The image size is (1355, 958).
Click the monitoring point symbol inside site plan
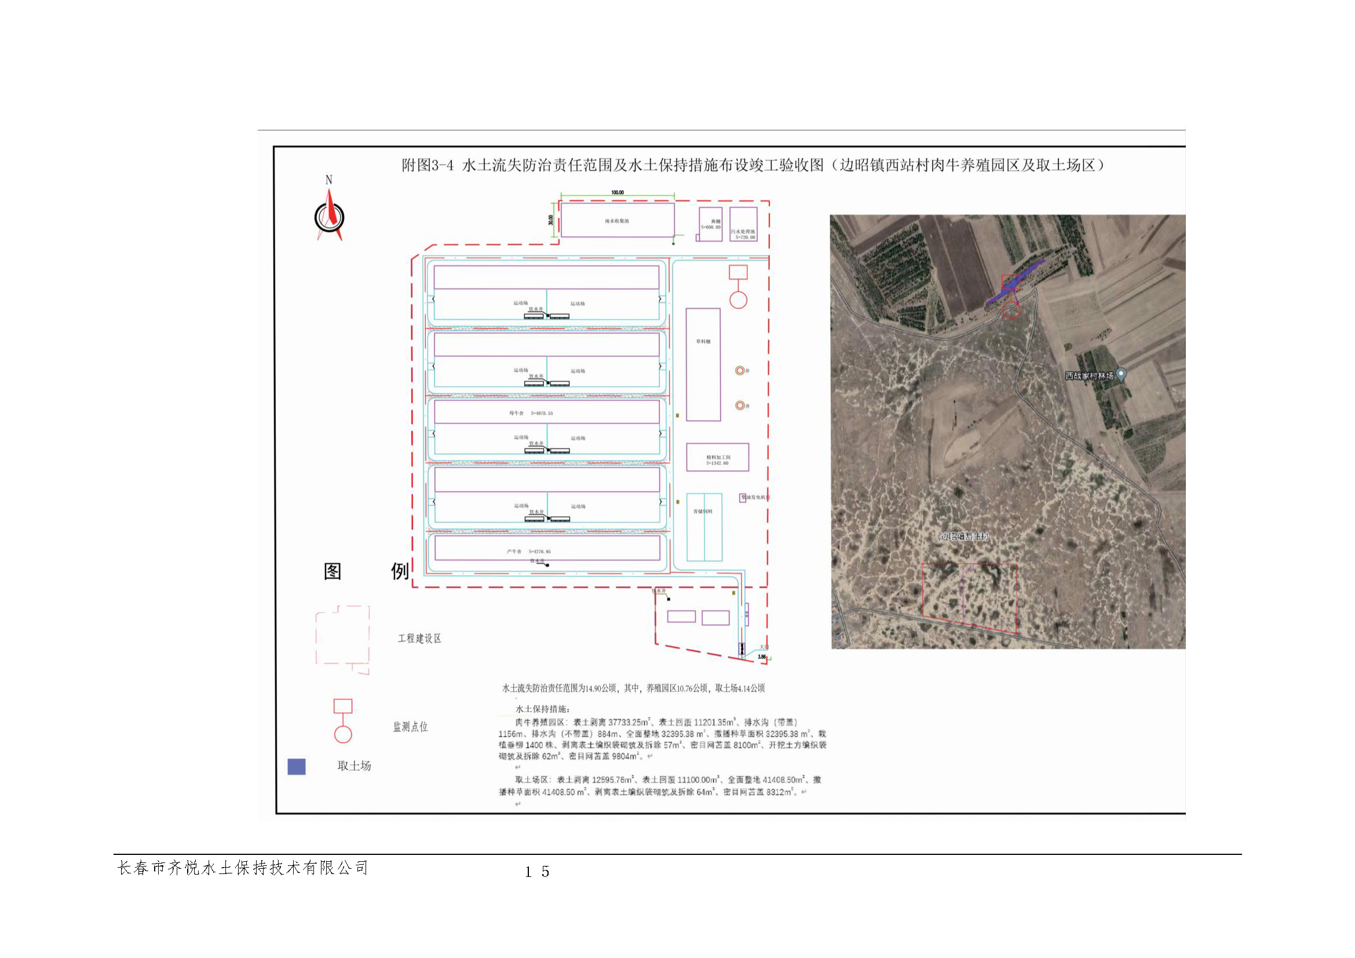tap(738, 287)
